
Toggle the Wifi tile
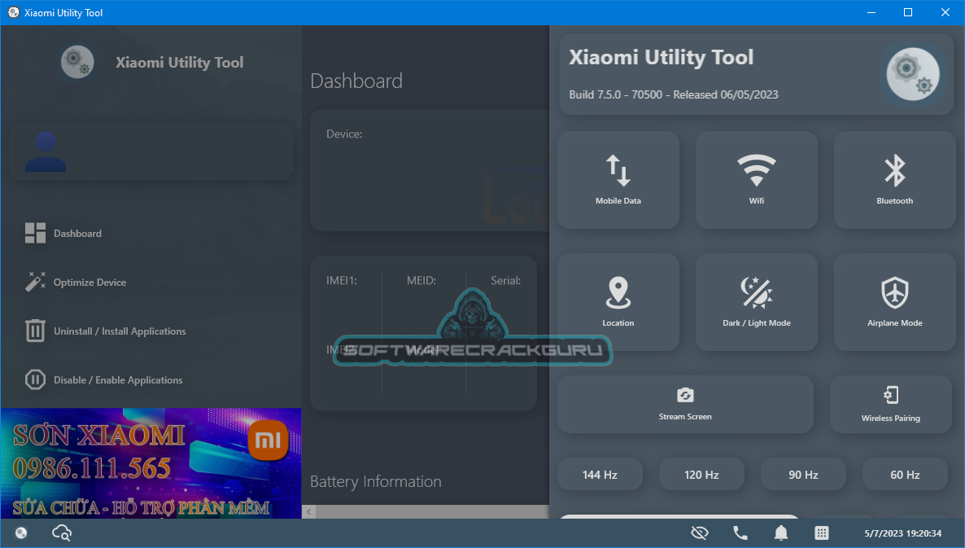point(757,180)
